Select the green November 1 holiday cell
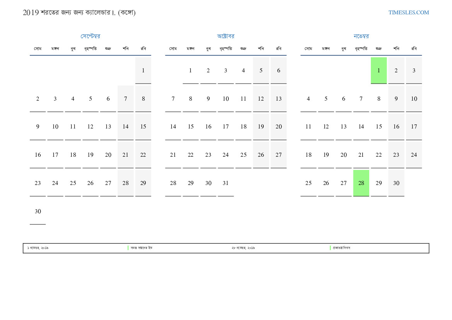452x320 pixels. 379,70
